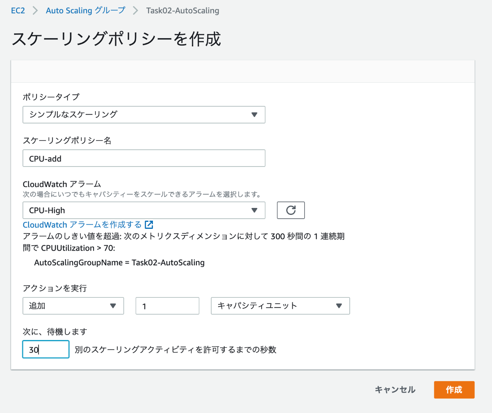
Task: Click the アクションを実行 label
Action: pos(55,288)
